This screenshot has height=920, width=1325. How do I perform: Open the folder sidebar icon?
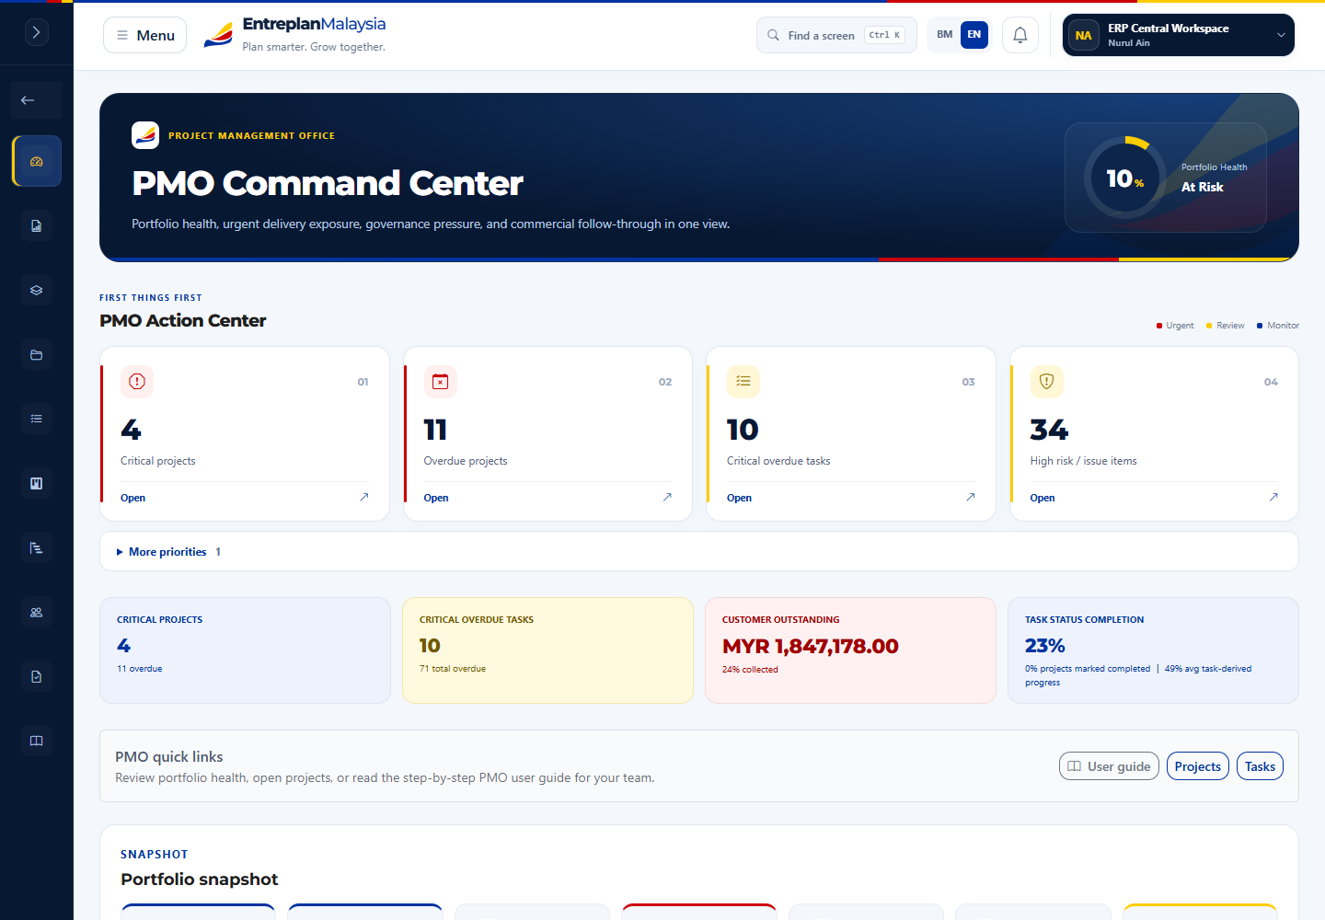point(37,354)
